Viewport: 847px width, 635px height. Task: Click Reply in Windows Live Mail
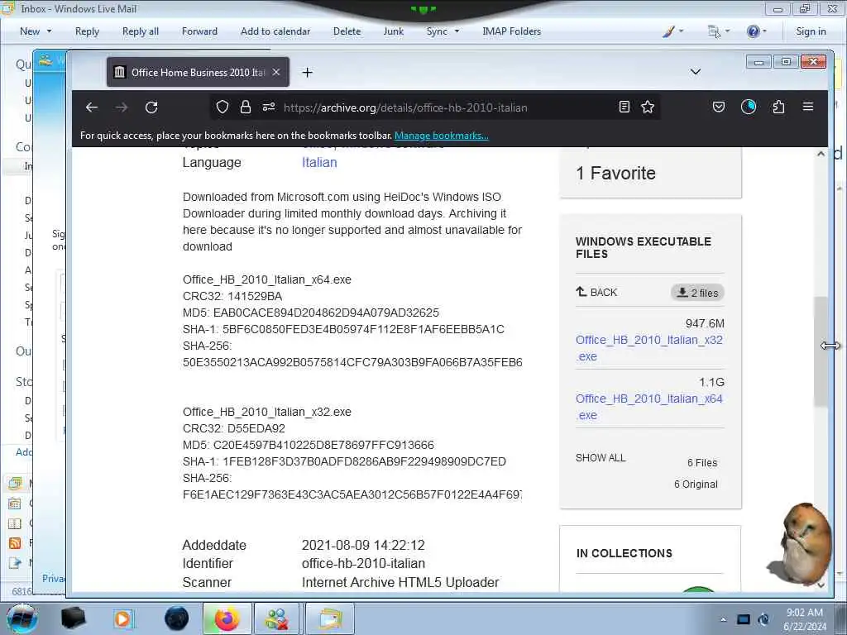tap(87, 31)
